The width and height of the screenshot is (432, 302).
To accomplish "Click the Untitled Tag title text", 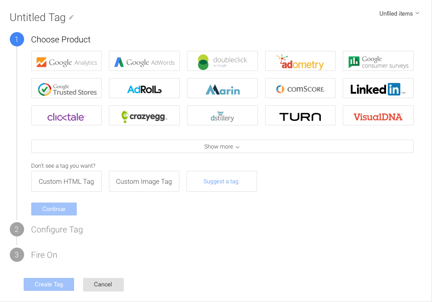I will pyautogui.click(x=38, y=17).
